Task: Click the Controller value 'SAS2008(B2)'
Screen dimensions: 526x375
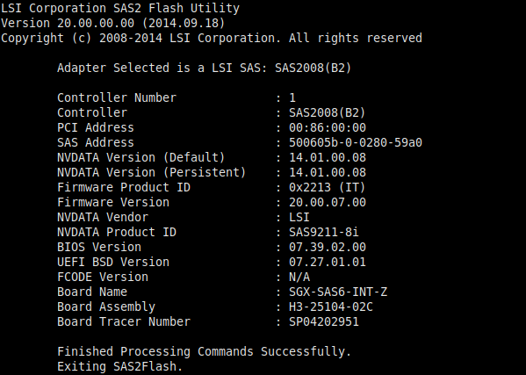Action: click(327, 112)
